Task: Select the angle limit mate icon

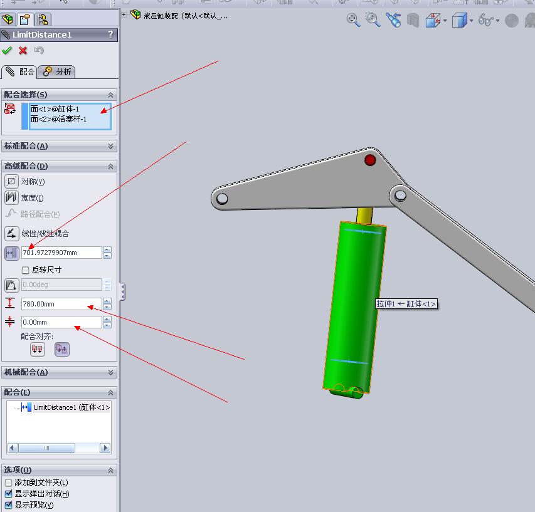Action: 11,285
